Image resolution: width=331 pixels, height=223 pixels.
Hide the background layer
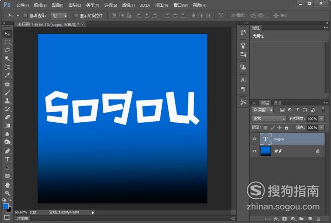click(x=254, y=151)
